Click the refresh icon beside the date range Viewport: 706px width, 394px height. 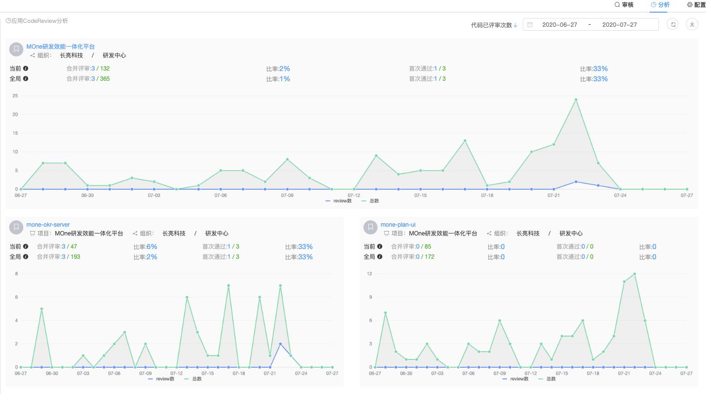click(673, 24)
